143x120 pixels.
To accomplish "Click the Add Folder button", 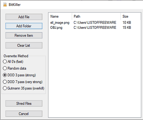I will click(24, 26).
